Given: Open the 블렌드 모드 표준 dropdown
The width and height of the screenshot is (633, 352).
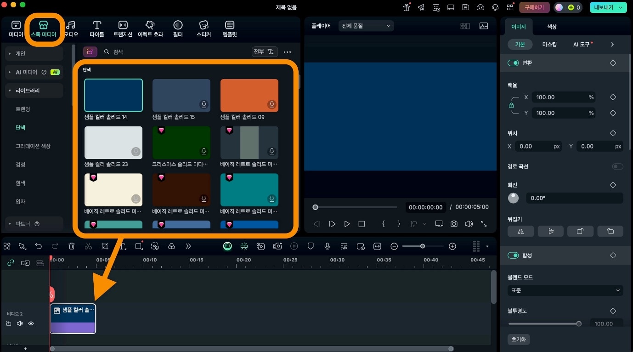Looking at the screenshot, I should click(565, 290).
